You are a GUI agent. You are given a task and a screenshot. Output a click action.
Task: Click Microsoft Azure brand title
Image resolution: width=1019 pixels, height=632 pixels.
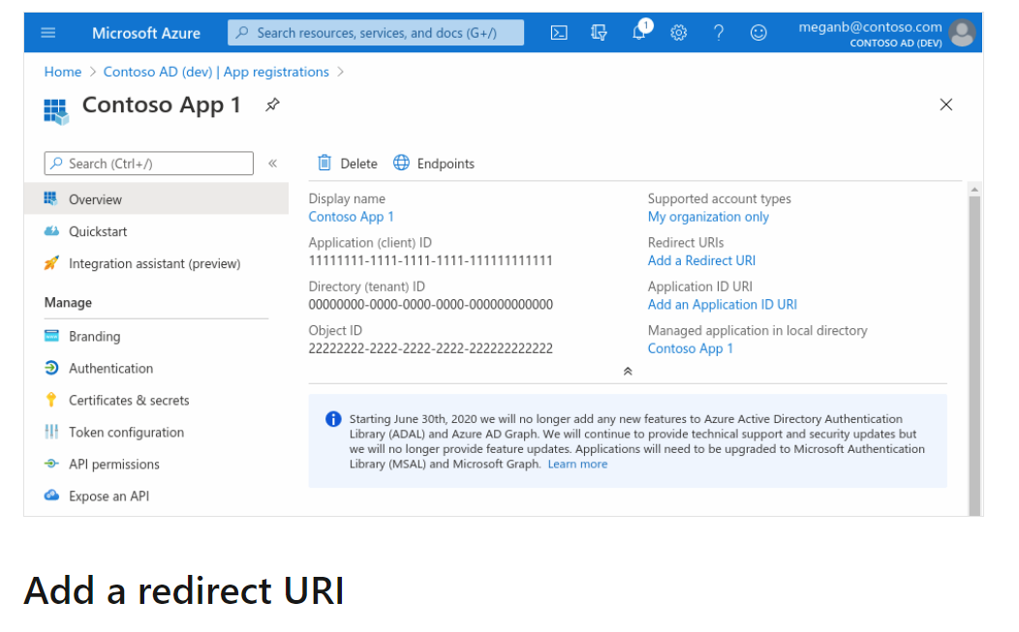145,33
